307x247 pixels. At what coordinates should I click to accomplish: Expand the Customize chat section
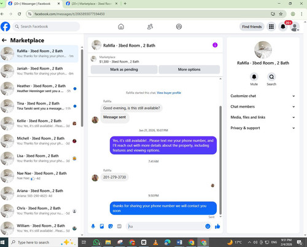point(263,96)
